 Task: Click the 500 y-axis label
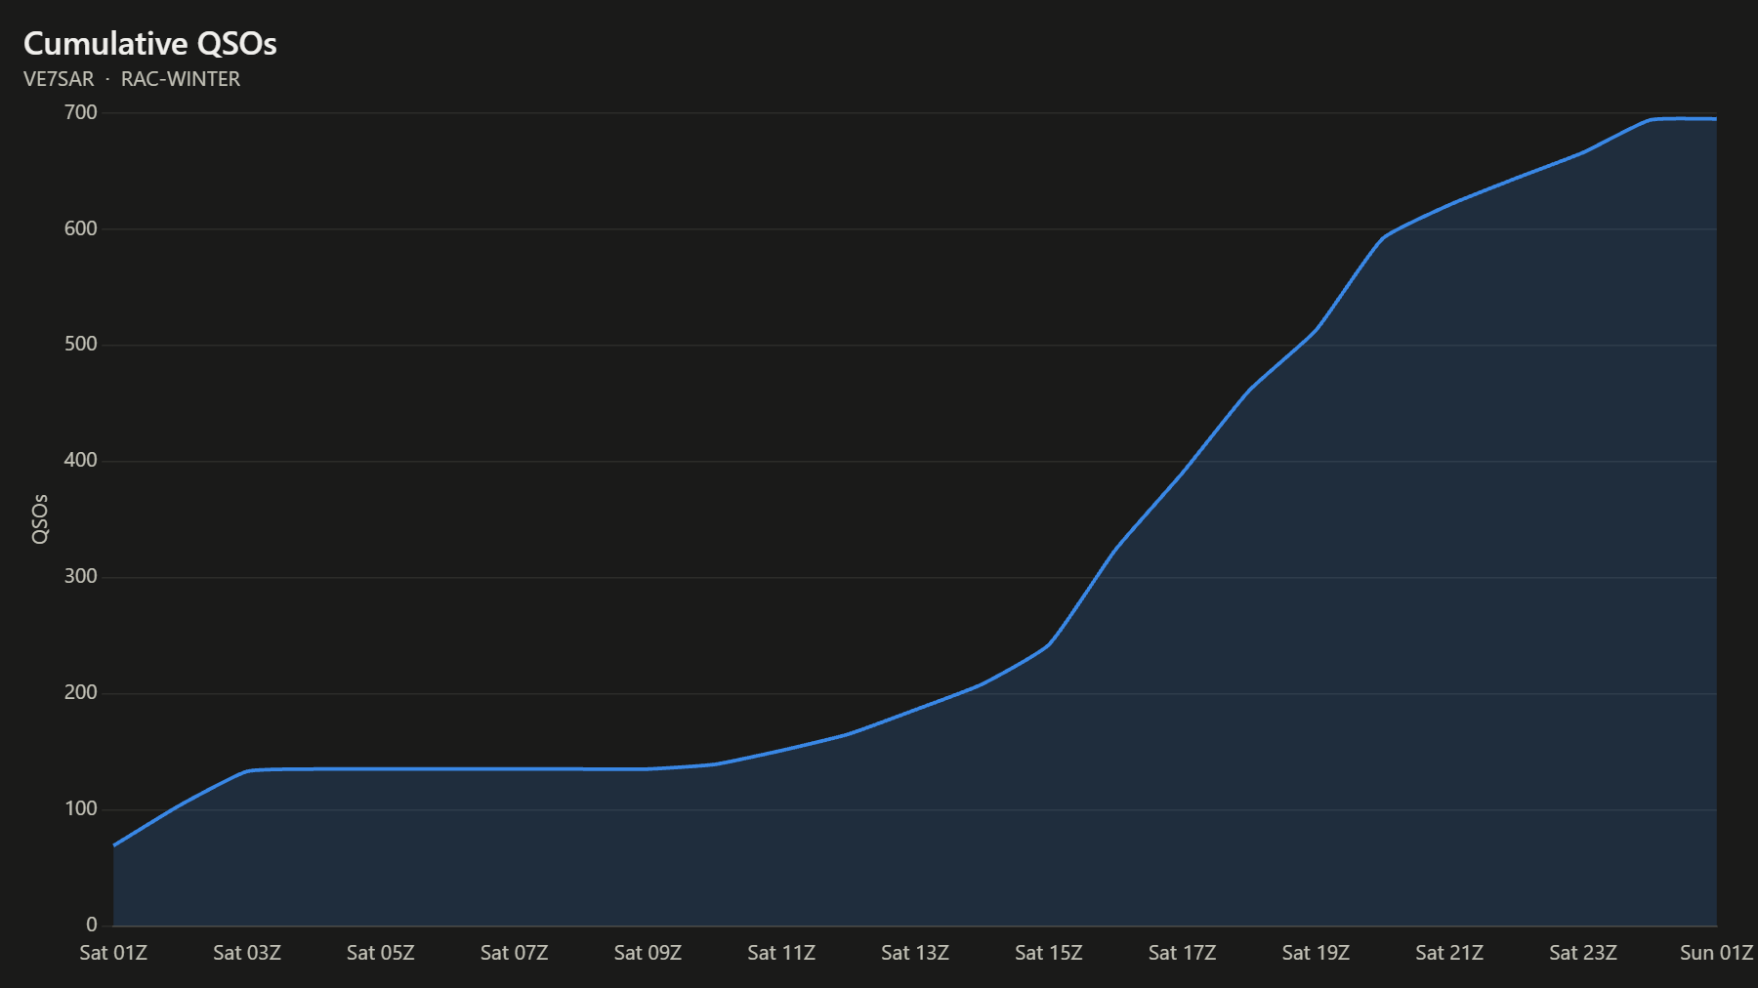81,345
